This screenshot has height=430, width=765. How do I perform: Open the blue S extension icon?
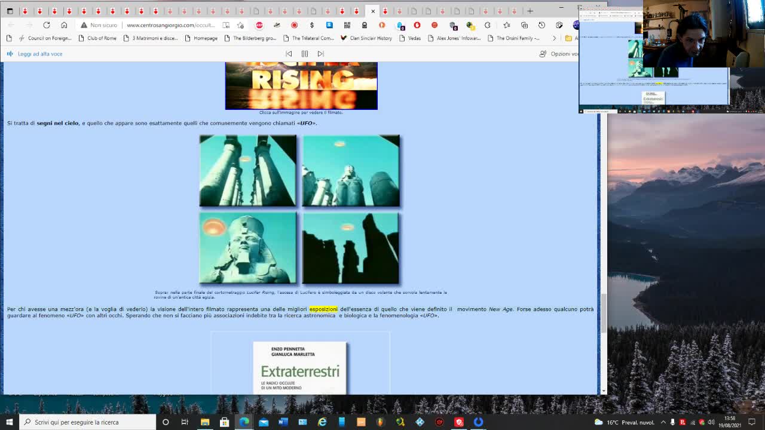tap(329, 25)
